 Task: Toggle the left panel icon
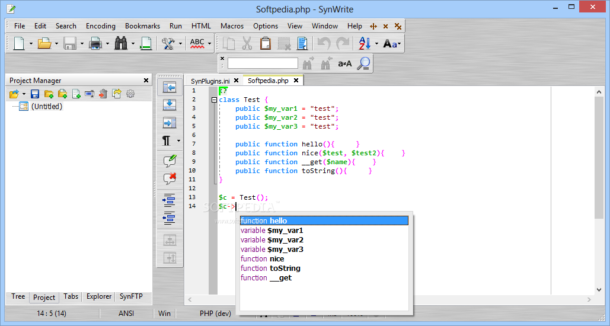(x=170, y=87)
